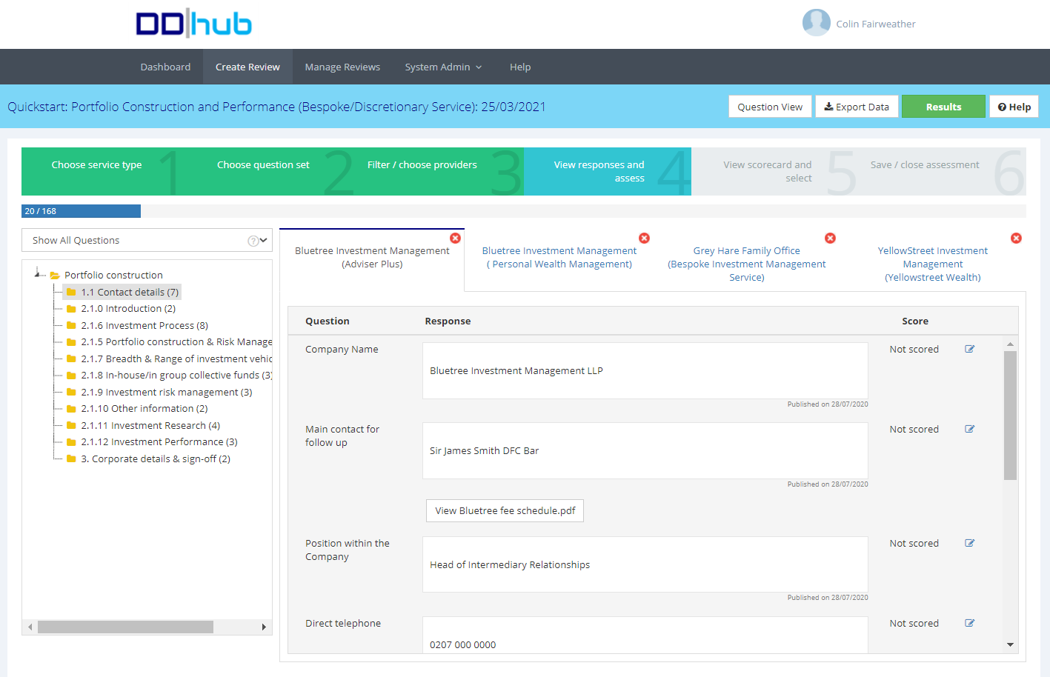Image resolution: width=1050 pixels, height=677 pixels.
Task: Switch to Grey Hare Family Office tab
Action: [x=746, y=264]
